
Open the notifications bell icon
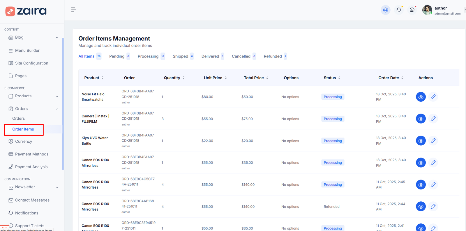click(399, 10)
